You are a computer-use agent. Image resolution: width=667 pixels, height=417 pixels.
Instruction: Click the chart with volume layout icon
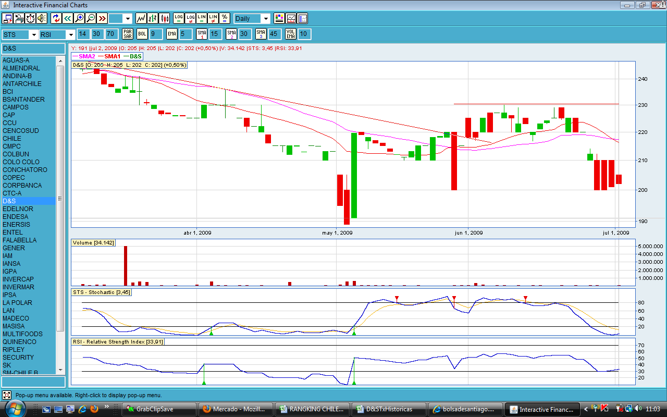[291, 19]
